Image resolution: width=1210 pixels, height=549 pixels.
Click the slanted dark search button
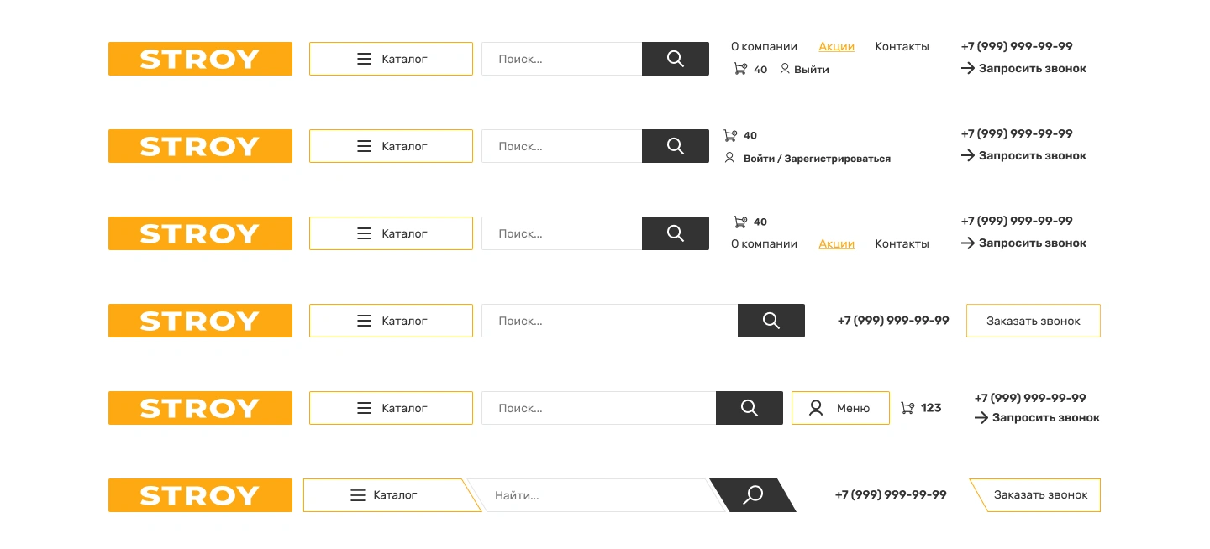pyautogui.click(x=753, y=495)
